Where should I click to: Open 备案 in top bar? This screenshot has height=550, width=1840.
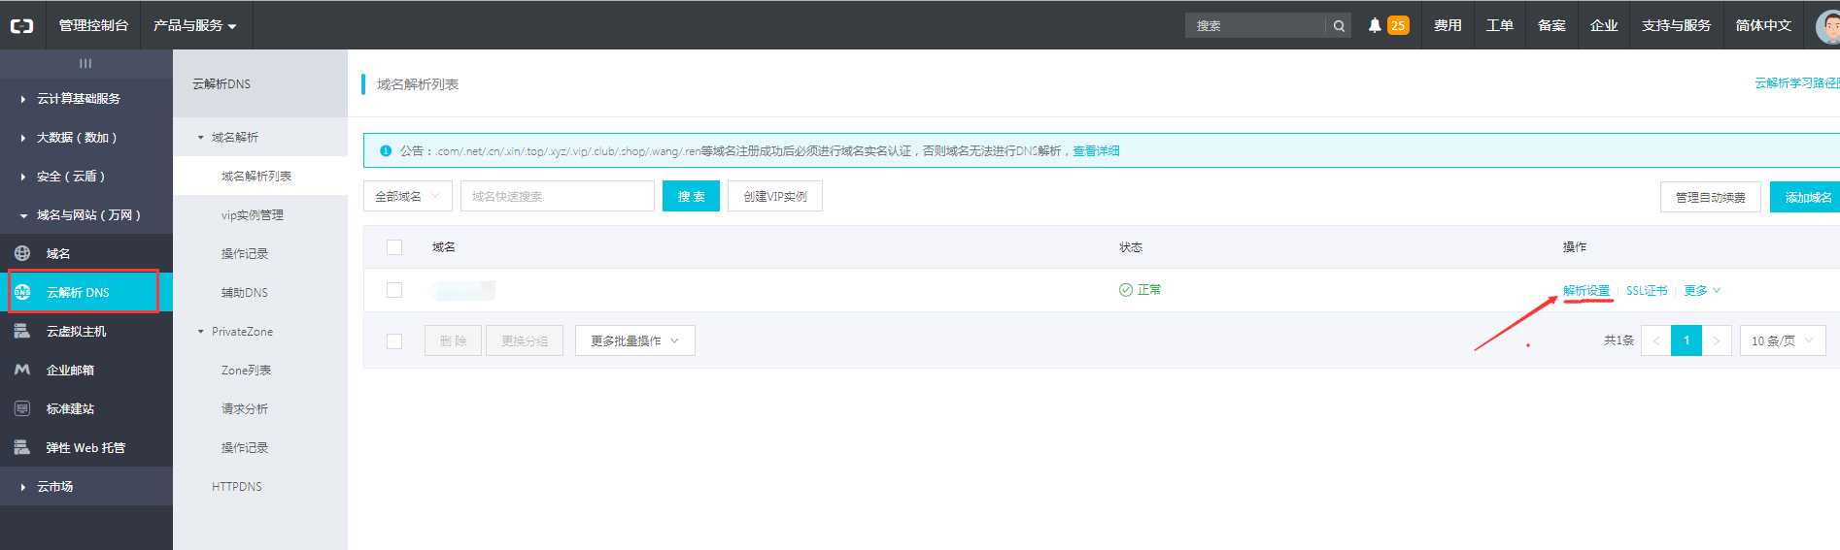pyautogui.click(x=1551, y=25)
